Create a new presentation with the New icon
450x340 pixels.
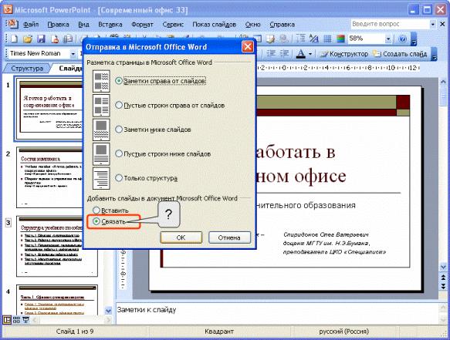click(14, 39)
